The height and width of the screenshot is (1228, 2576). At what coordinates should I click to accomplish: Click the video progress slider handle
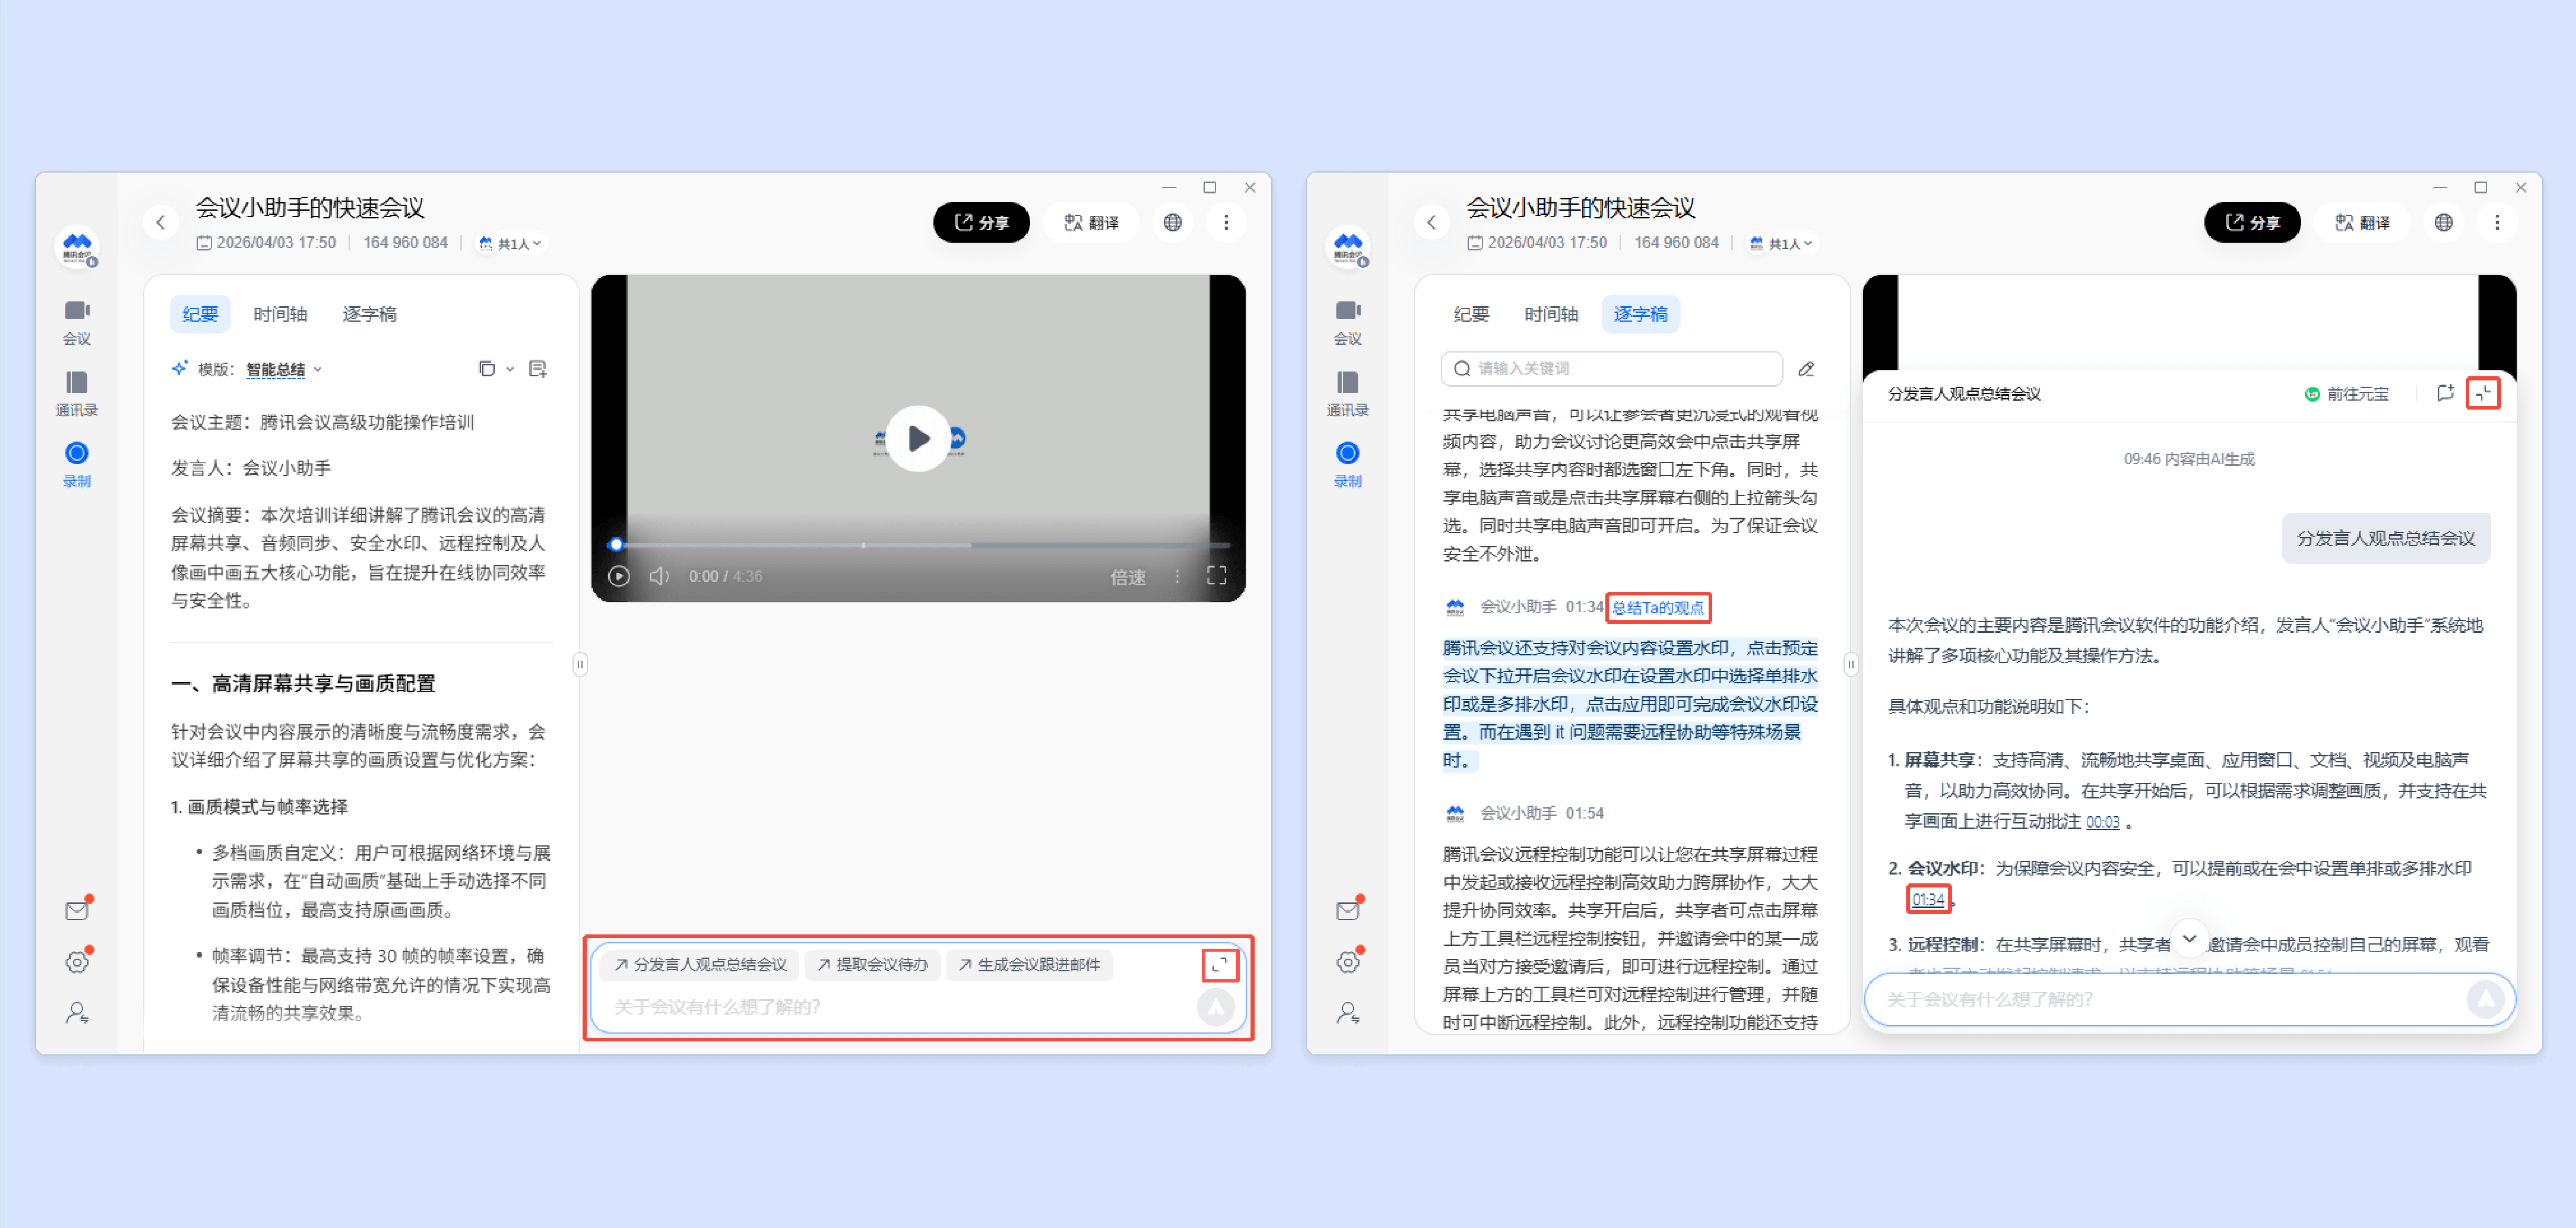coord(616,545)
